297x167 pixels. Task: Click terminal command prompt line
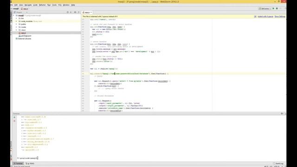pos(28,158)
